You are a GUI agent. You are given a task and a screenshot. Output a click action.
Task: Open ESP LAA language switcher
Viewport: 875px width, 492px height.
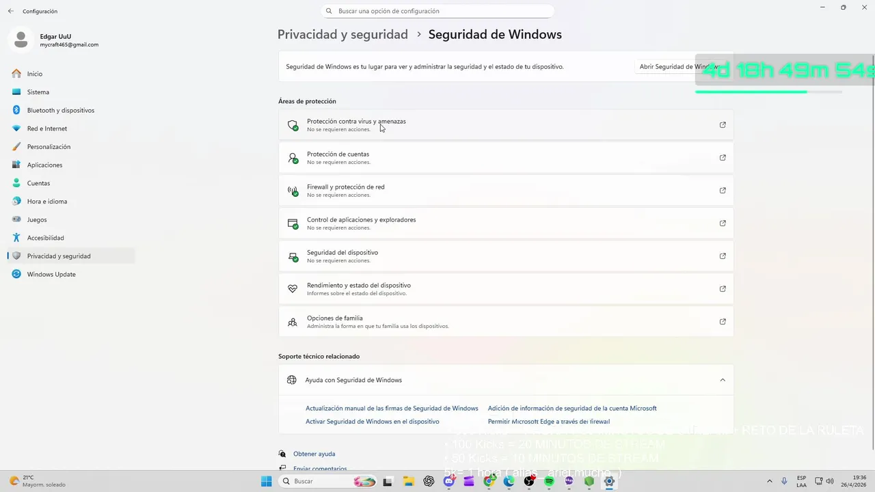[801, 481]
